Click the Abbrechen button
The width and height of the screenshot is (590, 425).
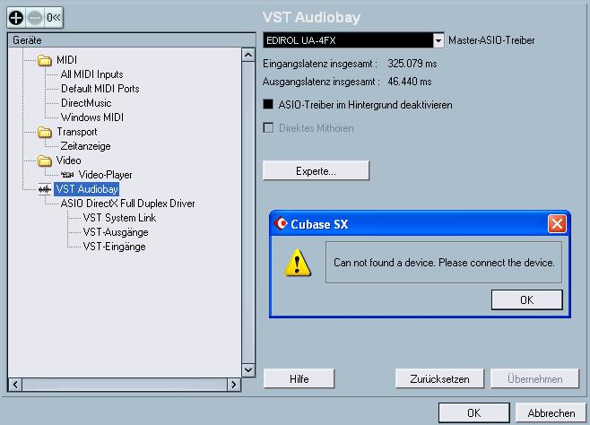click(x=551, y=413)
